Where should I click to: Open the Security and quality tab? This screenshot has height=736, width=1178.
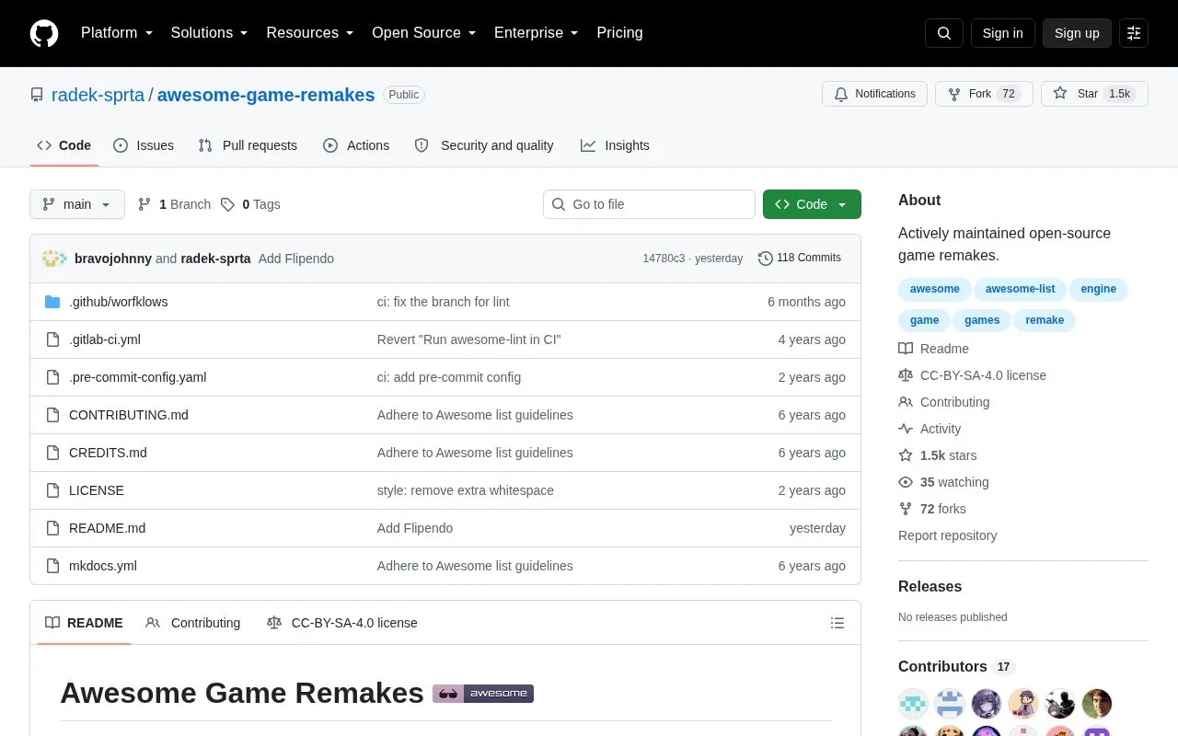pyautogui.click(x=484, y=145)
